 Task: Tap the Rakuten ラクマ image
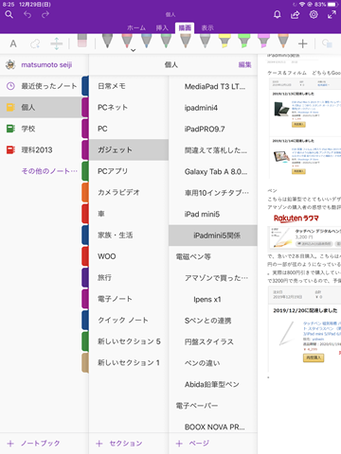296,218
